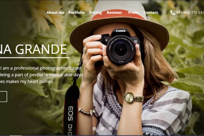Select the first slider dot

click(x=94, y=129)
